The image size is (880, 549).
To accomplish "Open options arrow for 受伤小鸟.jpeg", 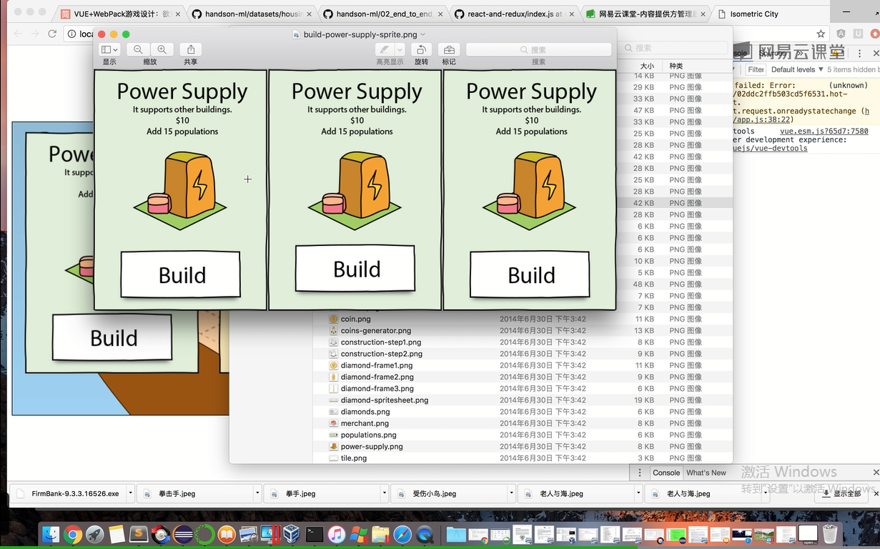I will coord(512,493).
